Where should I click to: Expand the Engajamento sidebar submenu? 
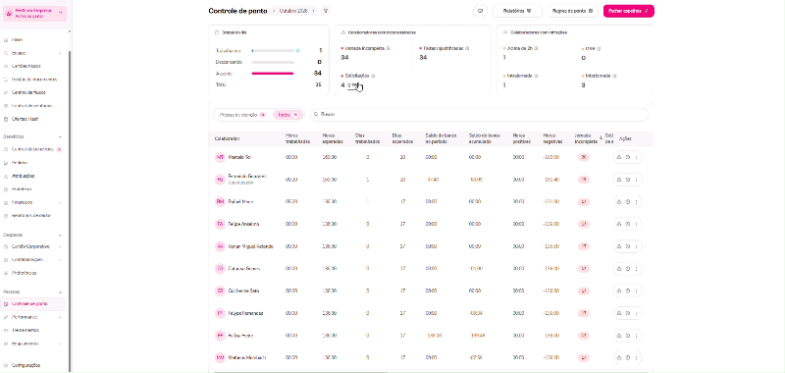[60, 344]
